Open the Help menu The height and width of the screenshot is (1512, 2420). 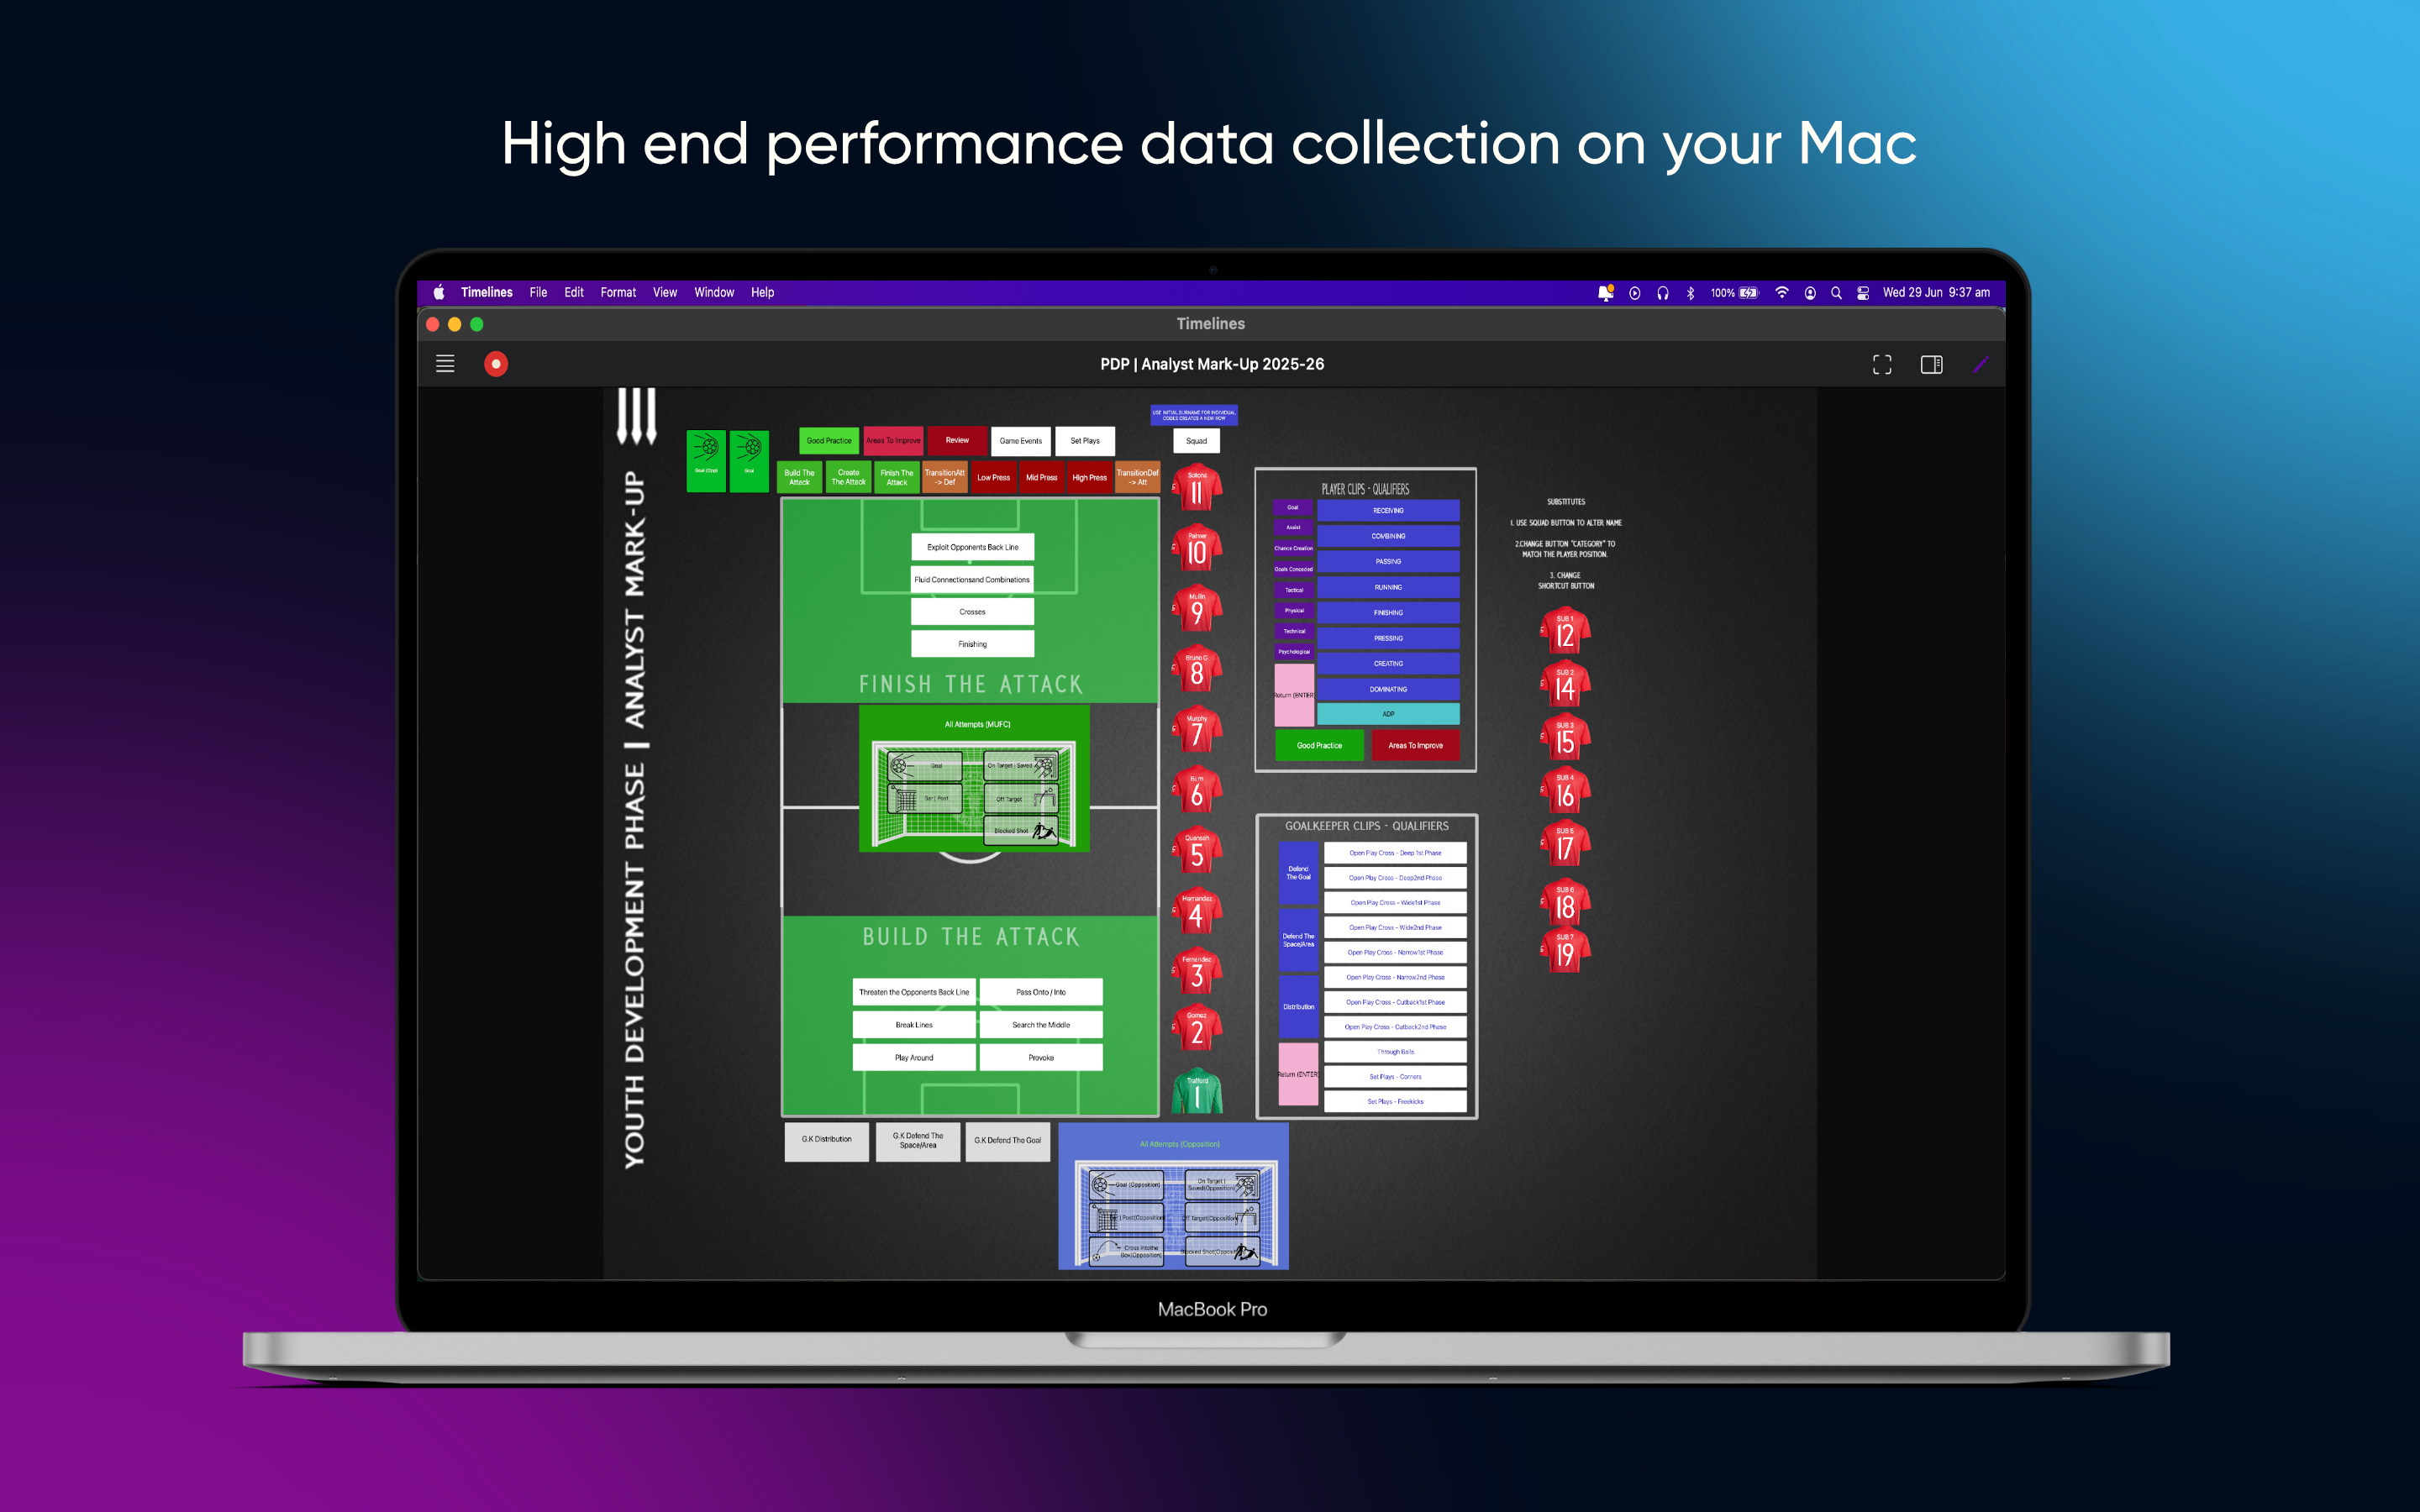pos(763,293)
